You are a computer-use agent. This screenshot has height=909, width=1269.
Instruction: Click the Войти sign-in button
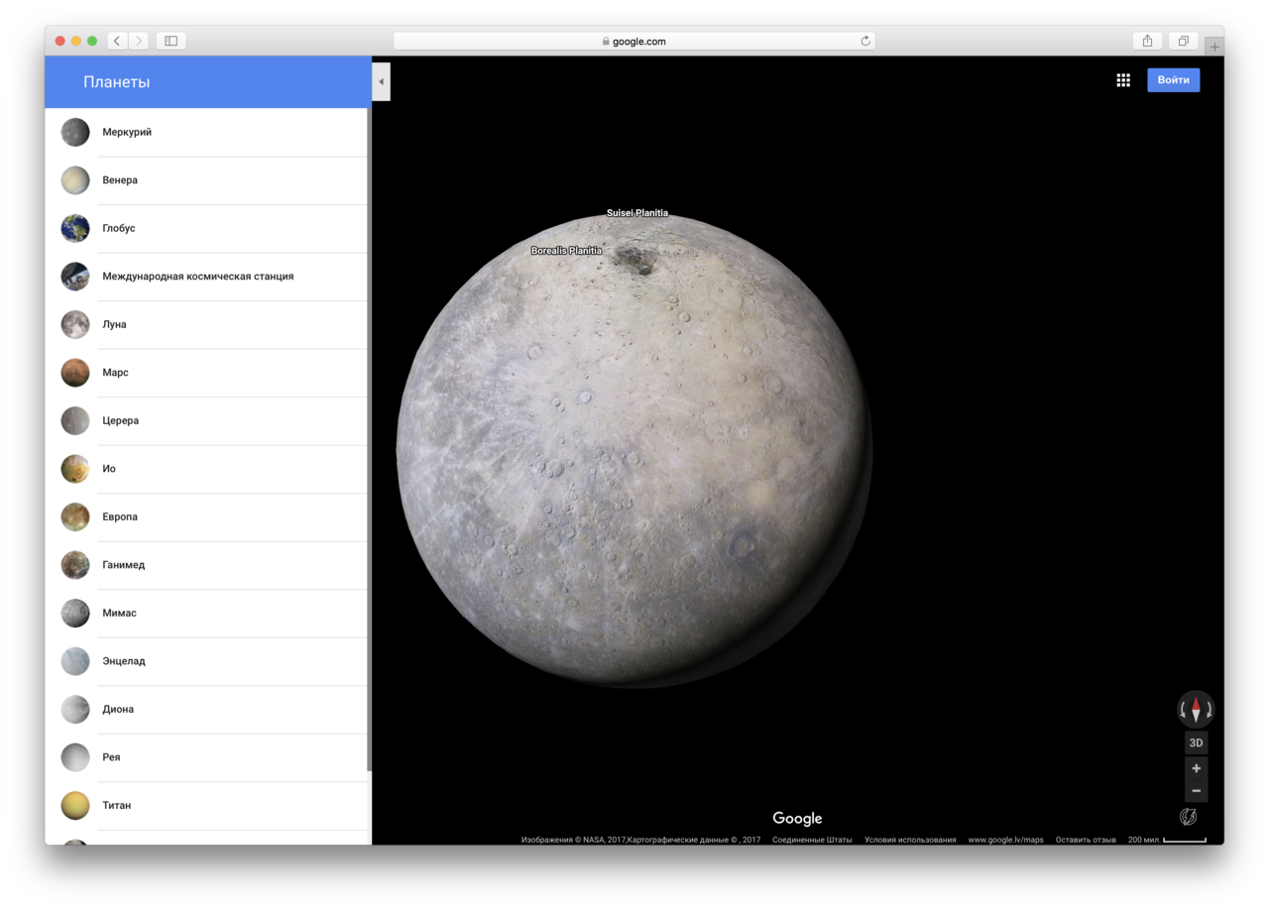pyautogui.click(x=1173, y=80)
